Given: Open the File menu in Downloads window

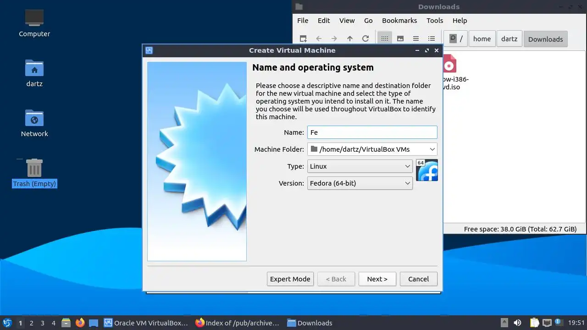Looking at the screenshot, I should (x=303, y=21).
